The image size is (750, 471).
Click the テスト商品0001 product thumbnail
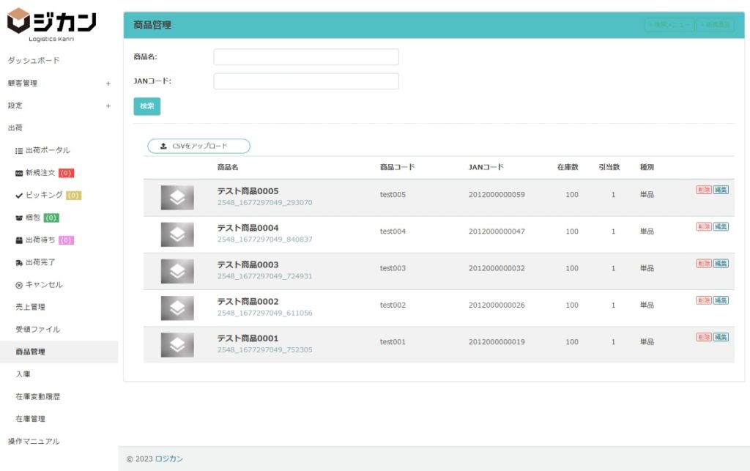click(177, 345)
